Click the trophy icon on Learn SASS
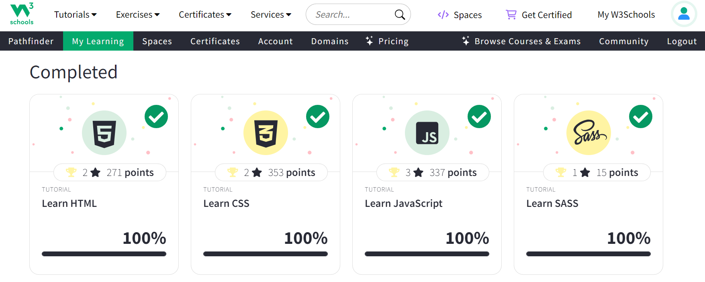 click(x=561, y=172)
